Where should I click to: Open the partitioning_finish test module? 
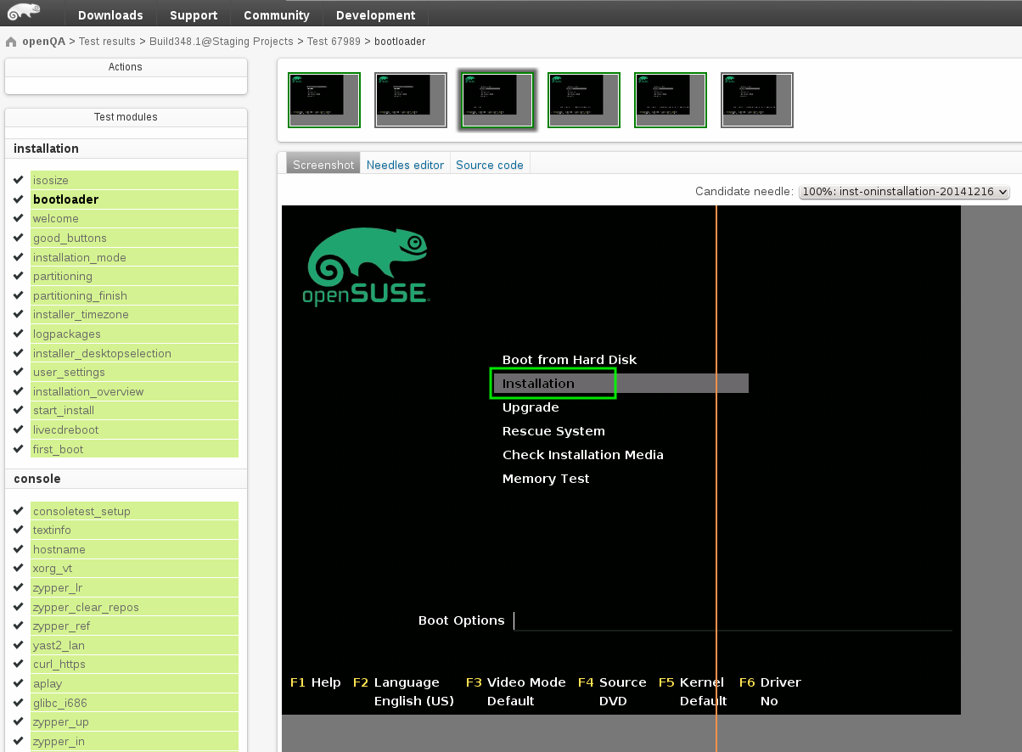click(134, 295)
